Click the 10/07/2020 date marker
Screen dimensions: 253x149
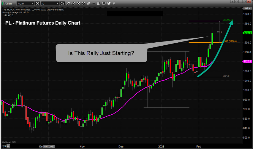49,146
